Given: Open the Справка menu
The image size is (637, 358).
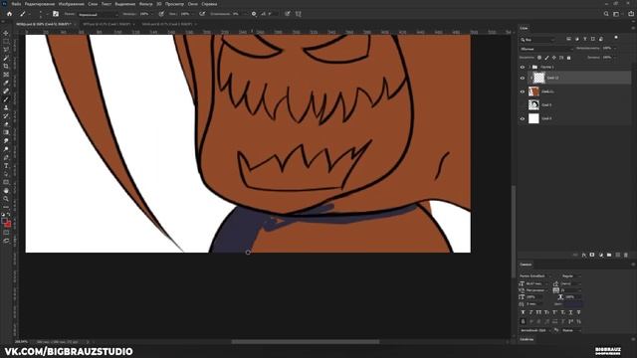Looking at the screenshot, I should tap(209, 4).
